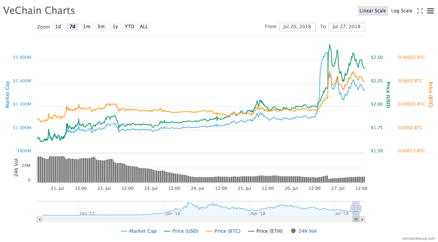Image resolution: width=438 pixels, height=242 pixels.
Task: Switch zoom range to 1m
Action: (87, 27)
